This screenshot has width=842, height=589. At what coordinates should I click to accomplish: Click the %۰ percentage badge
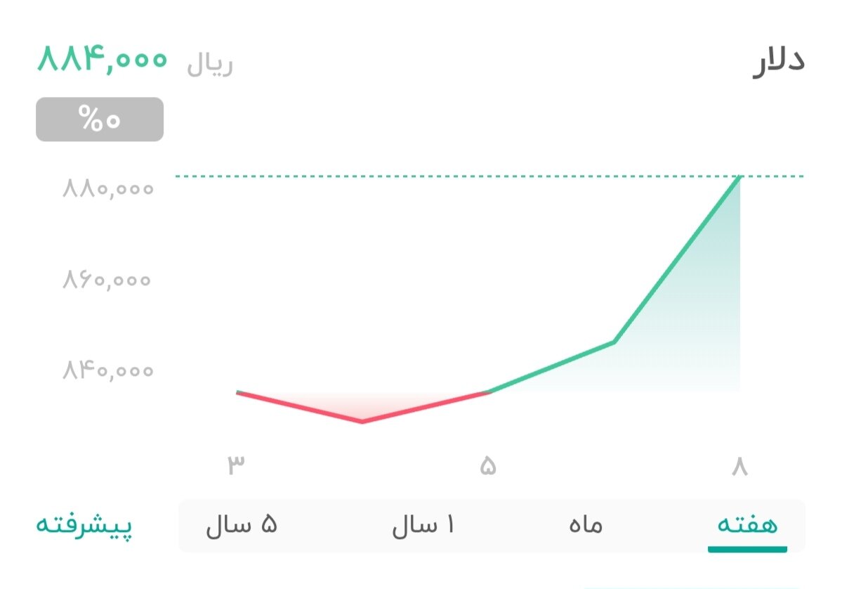99,119
